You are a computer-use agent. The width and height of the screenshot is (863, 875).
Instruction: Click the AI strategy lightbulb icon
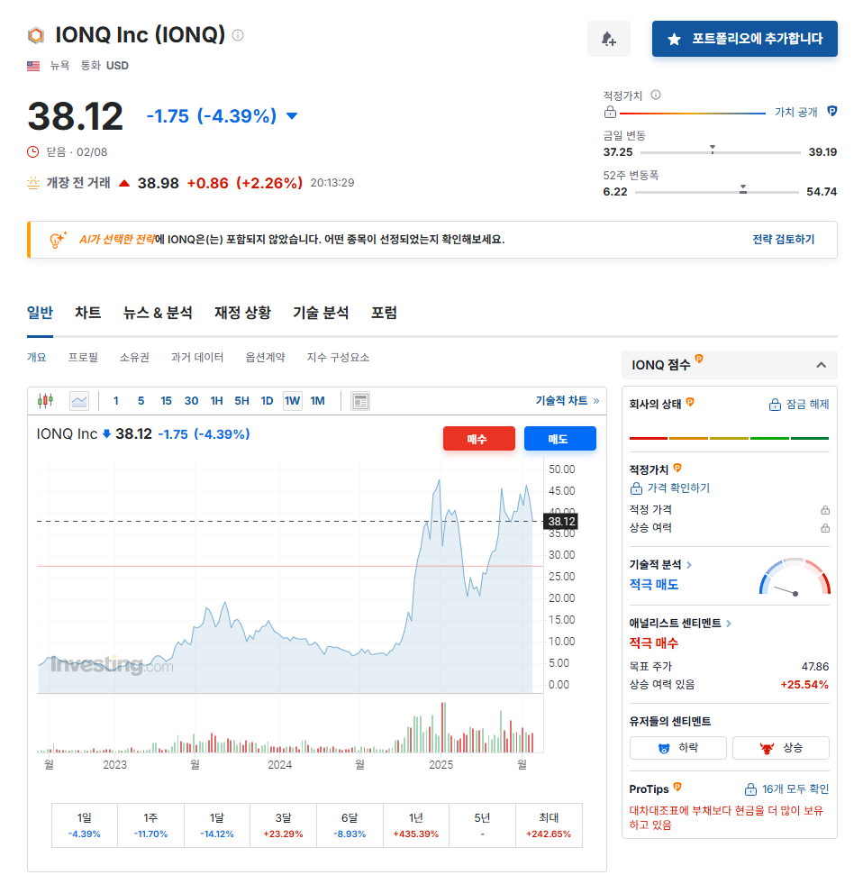coord(58,240)
